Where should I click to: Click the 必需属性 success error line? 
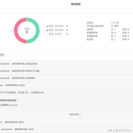[x=9, y=105]
